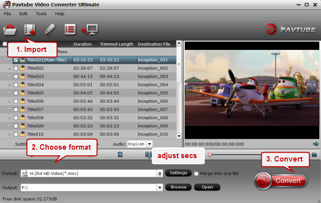Image resolution: width=321 pixels, height=203 pixels.
Task: Click the add video film icon
Action: pos(30,30)
